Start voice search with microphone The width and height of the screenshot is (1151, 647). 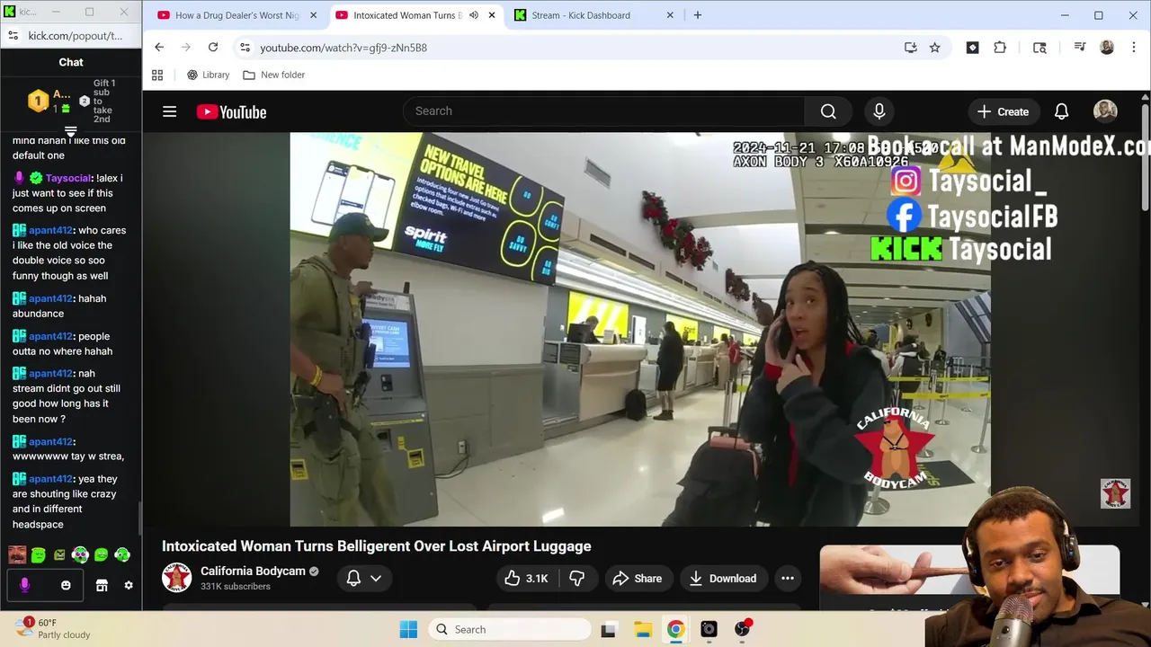[879, 111]
